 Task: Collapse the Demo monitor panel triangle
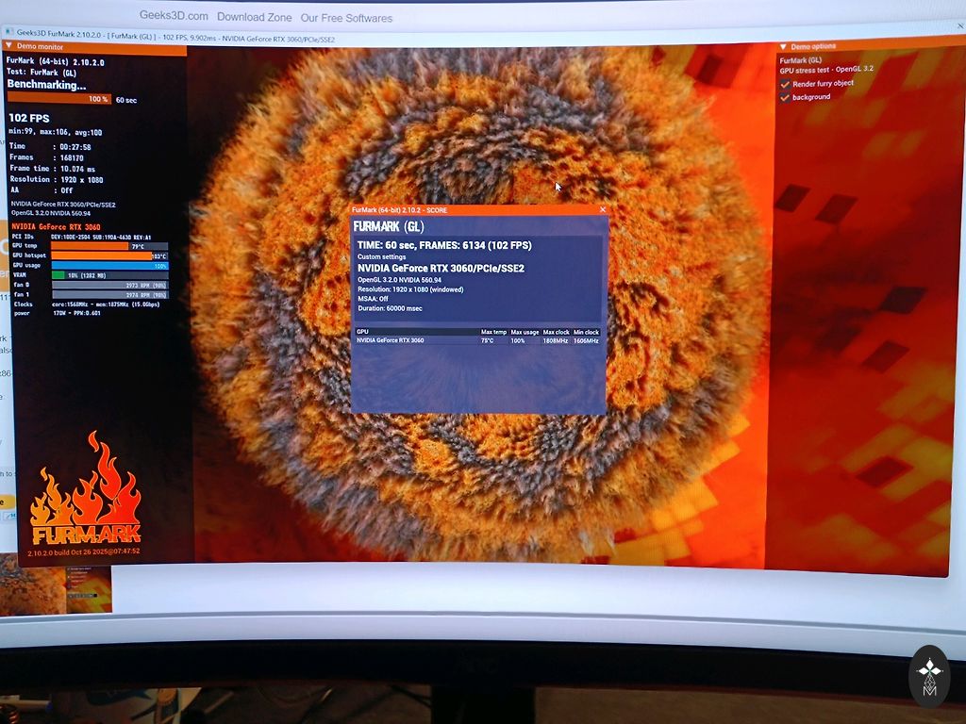[9, 45]
